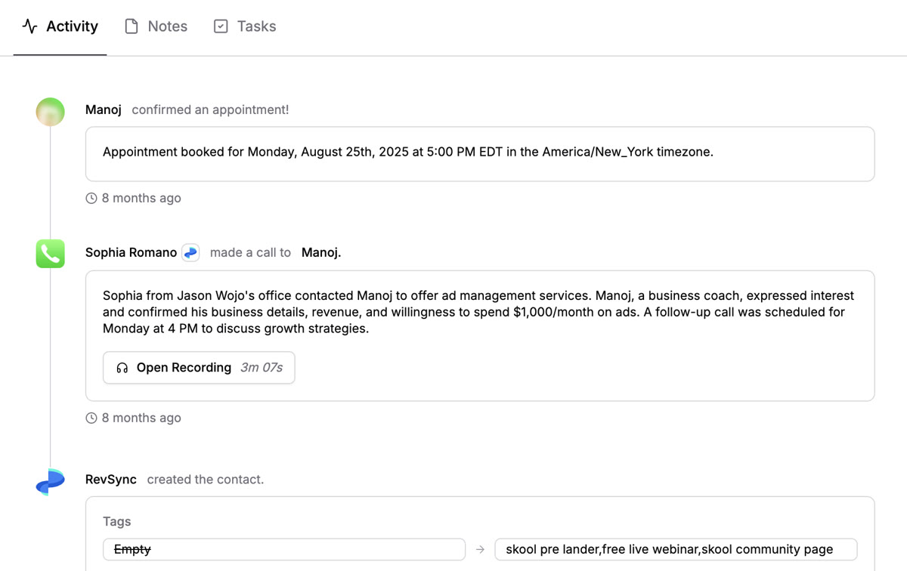This screenshot has width=907, height=571.
Task: Click the appointment booked message card
Action: point(480,152)
